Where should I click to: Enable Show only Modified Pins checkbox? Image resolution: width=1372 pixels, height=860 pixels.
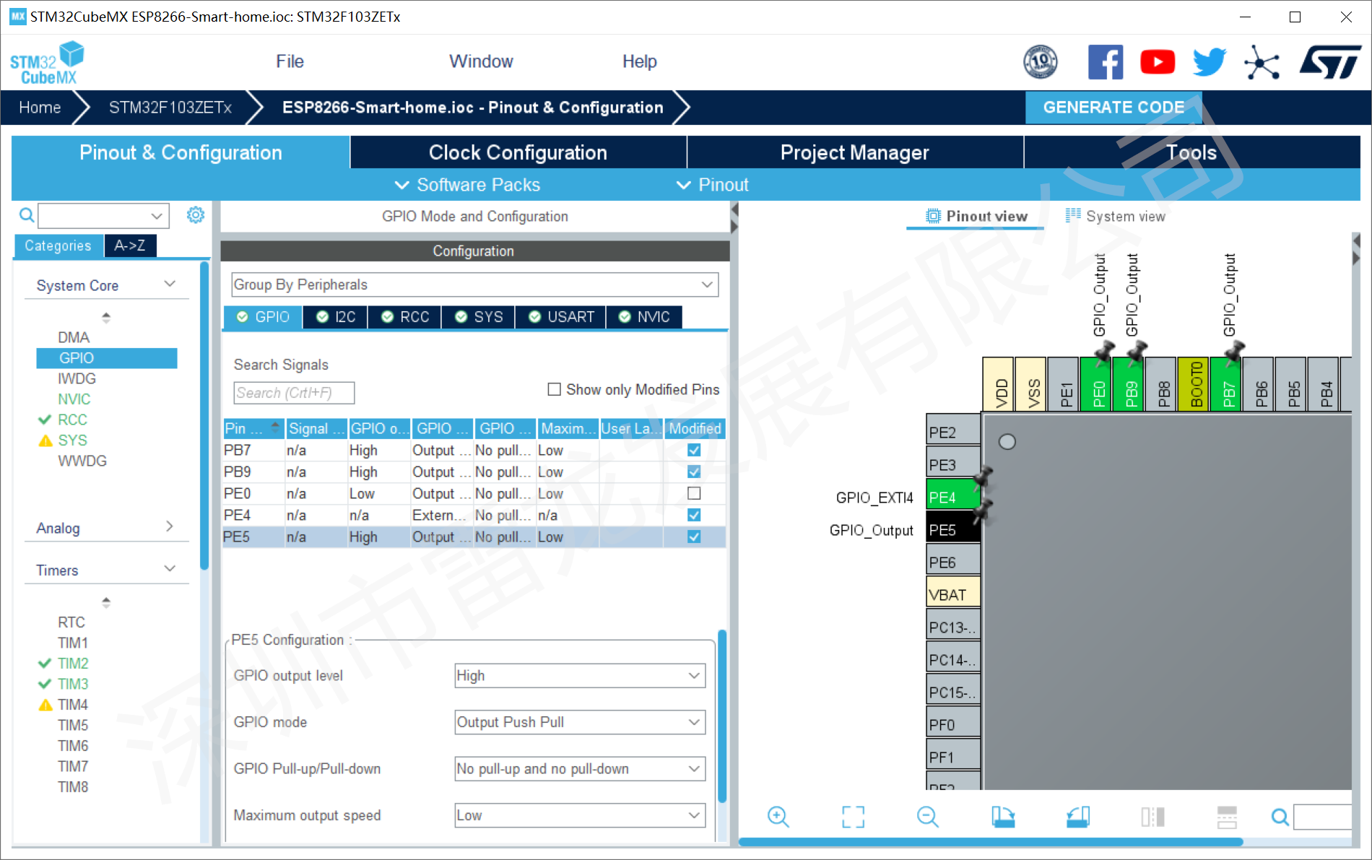tap(555, 390)
